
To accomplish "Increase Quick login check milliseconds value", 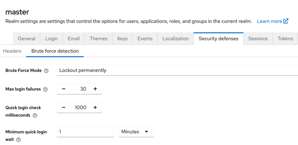I will [x=95, y=108].
